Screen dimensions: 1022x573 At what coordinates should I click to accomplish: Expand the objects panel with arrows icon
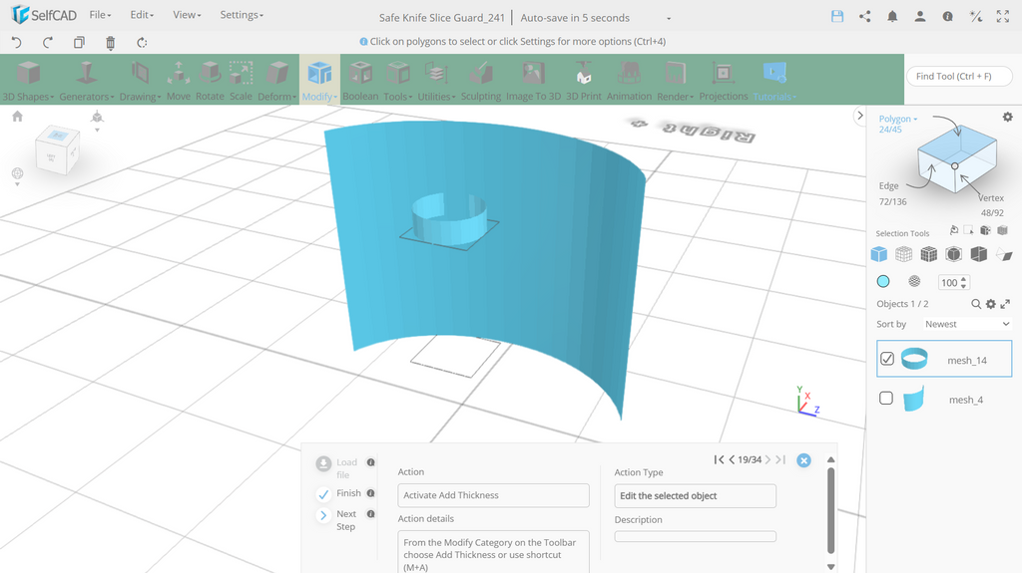click(1005, 303)
